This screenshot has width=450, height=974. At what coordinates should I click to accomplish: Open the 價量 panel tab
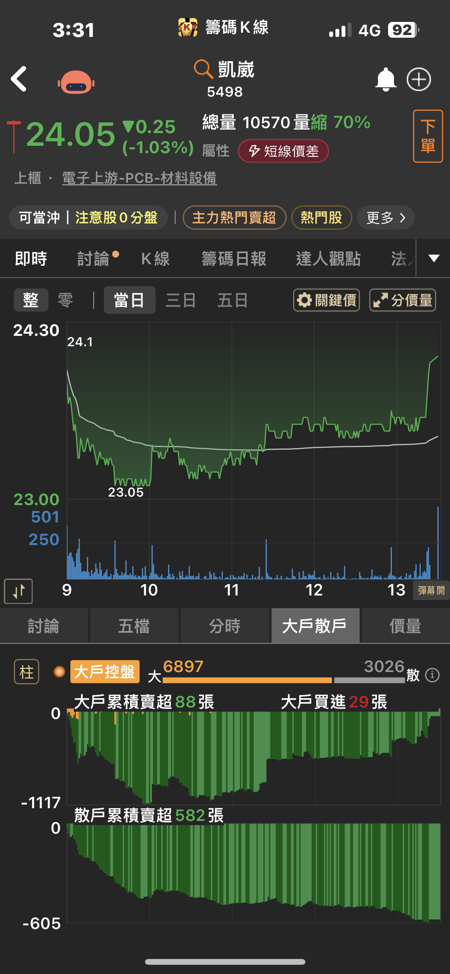(x=405, y=625)
